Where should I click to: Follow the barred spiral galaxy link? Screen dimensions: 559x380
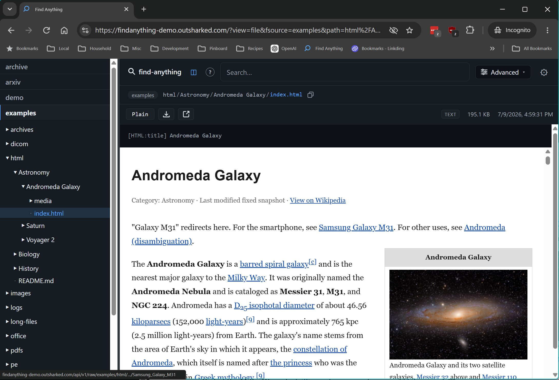coord(274,264)
